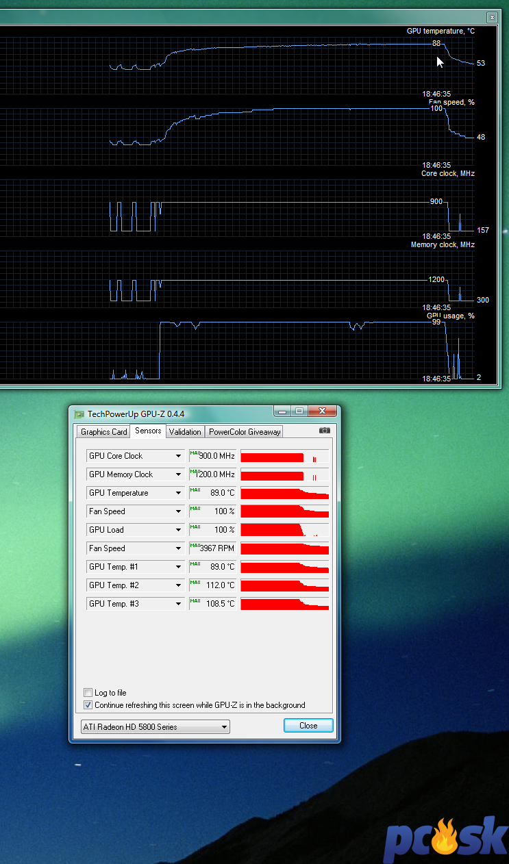Click the 88 peak marker on temperature graph
509x864 pixels.
tap(436, 43)
